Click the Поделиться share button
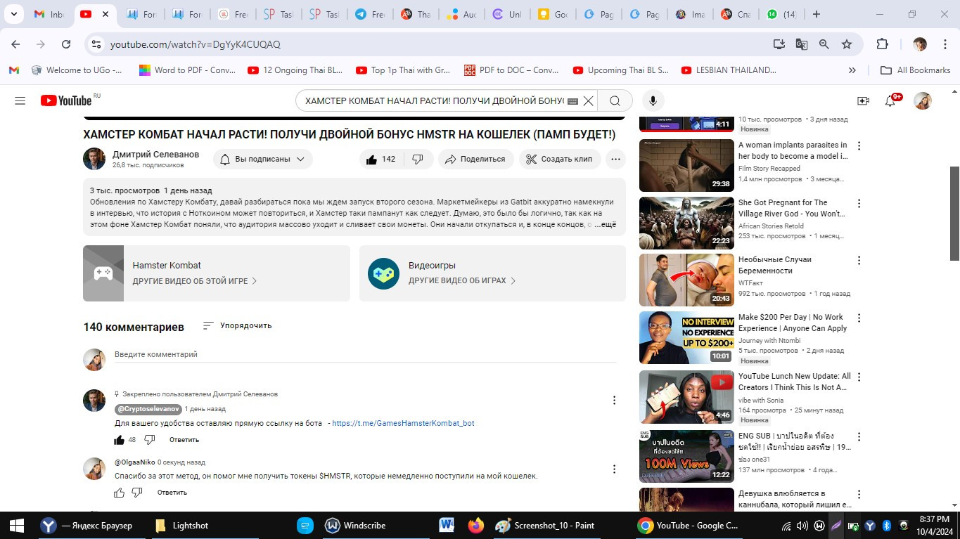This screenshot has width=960, height=539. tap(475, 159)
